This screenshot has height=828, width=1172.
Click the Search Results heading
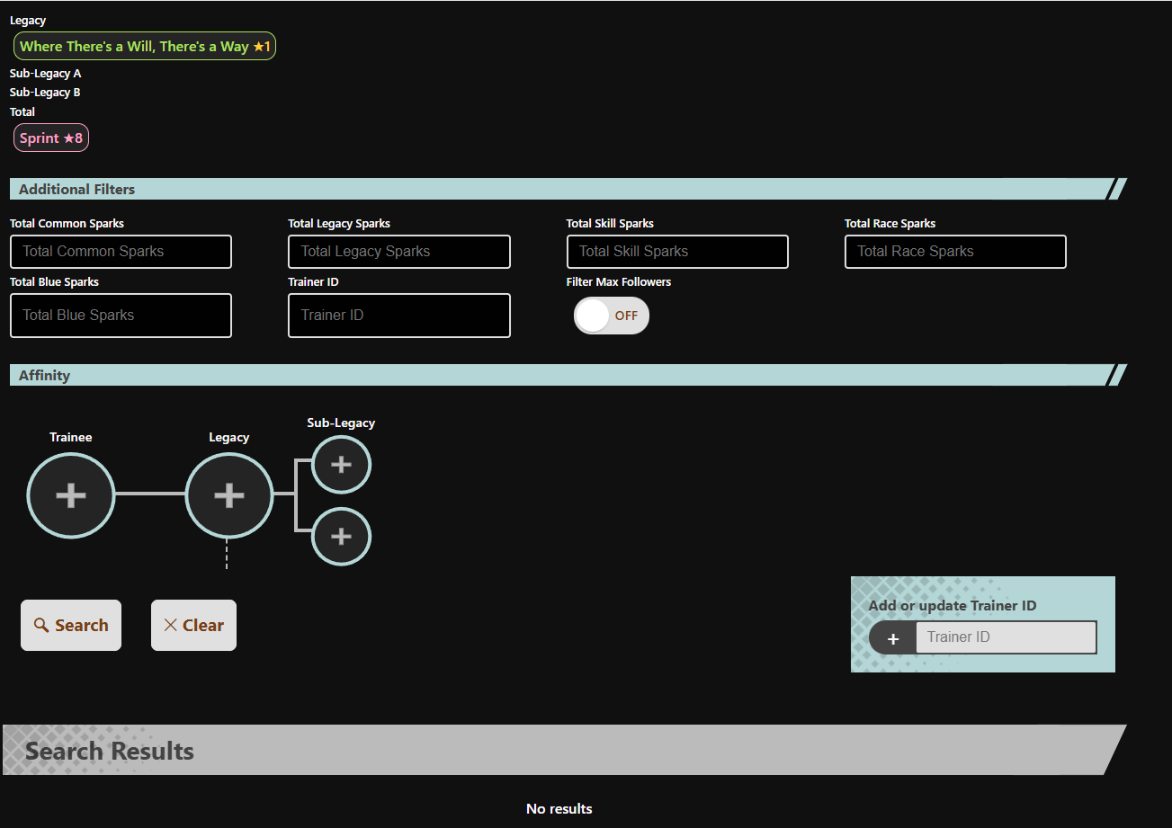tap(110, 751)
